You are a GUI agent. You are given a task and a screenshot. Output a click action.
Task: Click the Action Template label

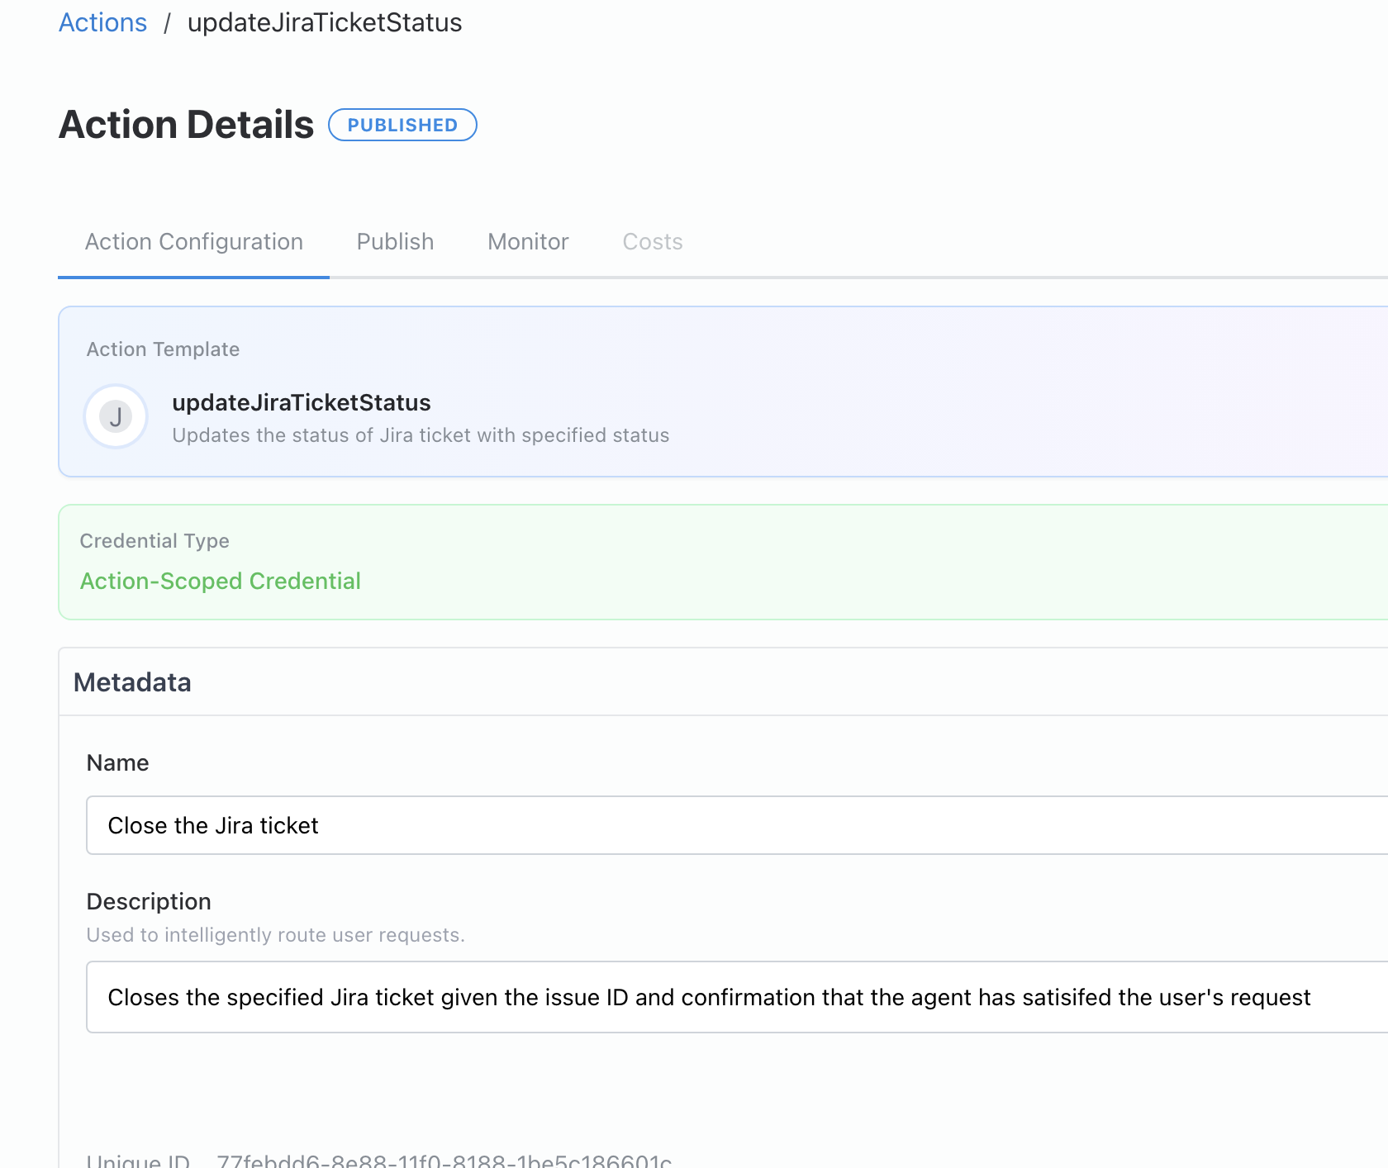tap(162, 349)
